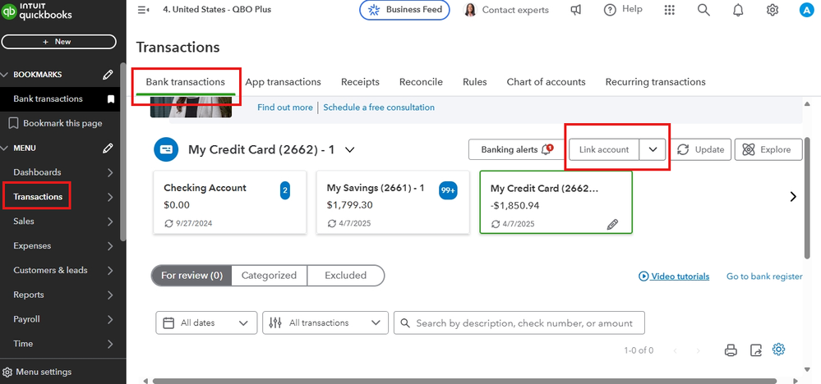
Task: Expand the Dashboards submenu arrow
Action: (x=110, y=172)
